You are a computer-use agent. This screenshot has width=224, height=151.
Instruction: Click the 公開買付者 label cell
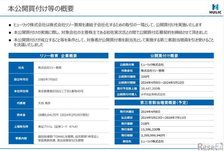tap(127, 65)
